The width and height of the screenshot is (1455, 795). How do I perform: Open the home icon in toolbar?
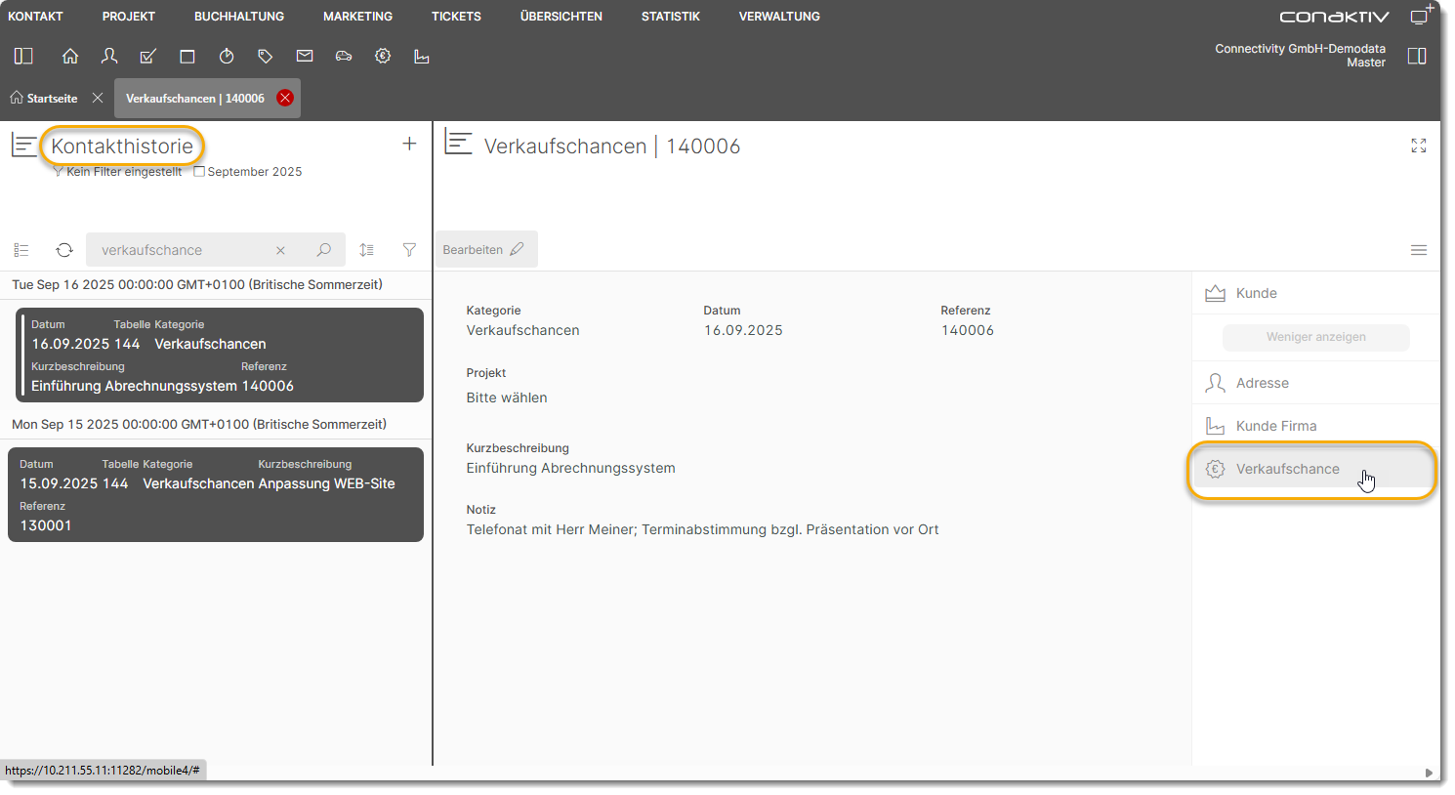point(70,57)
